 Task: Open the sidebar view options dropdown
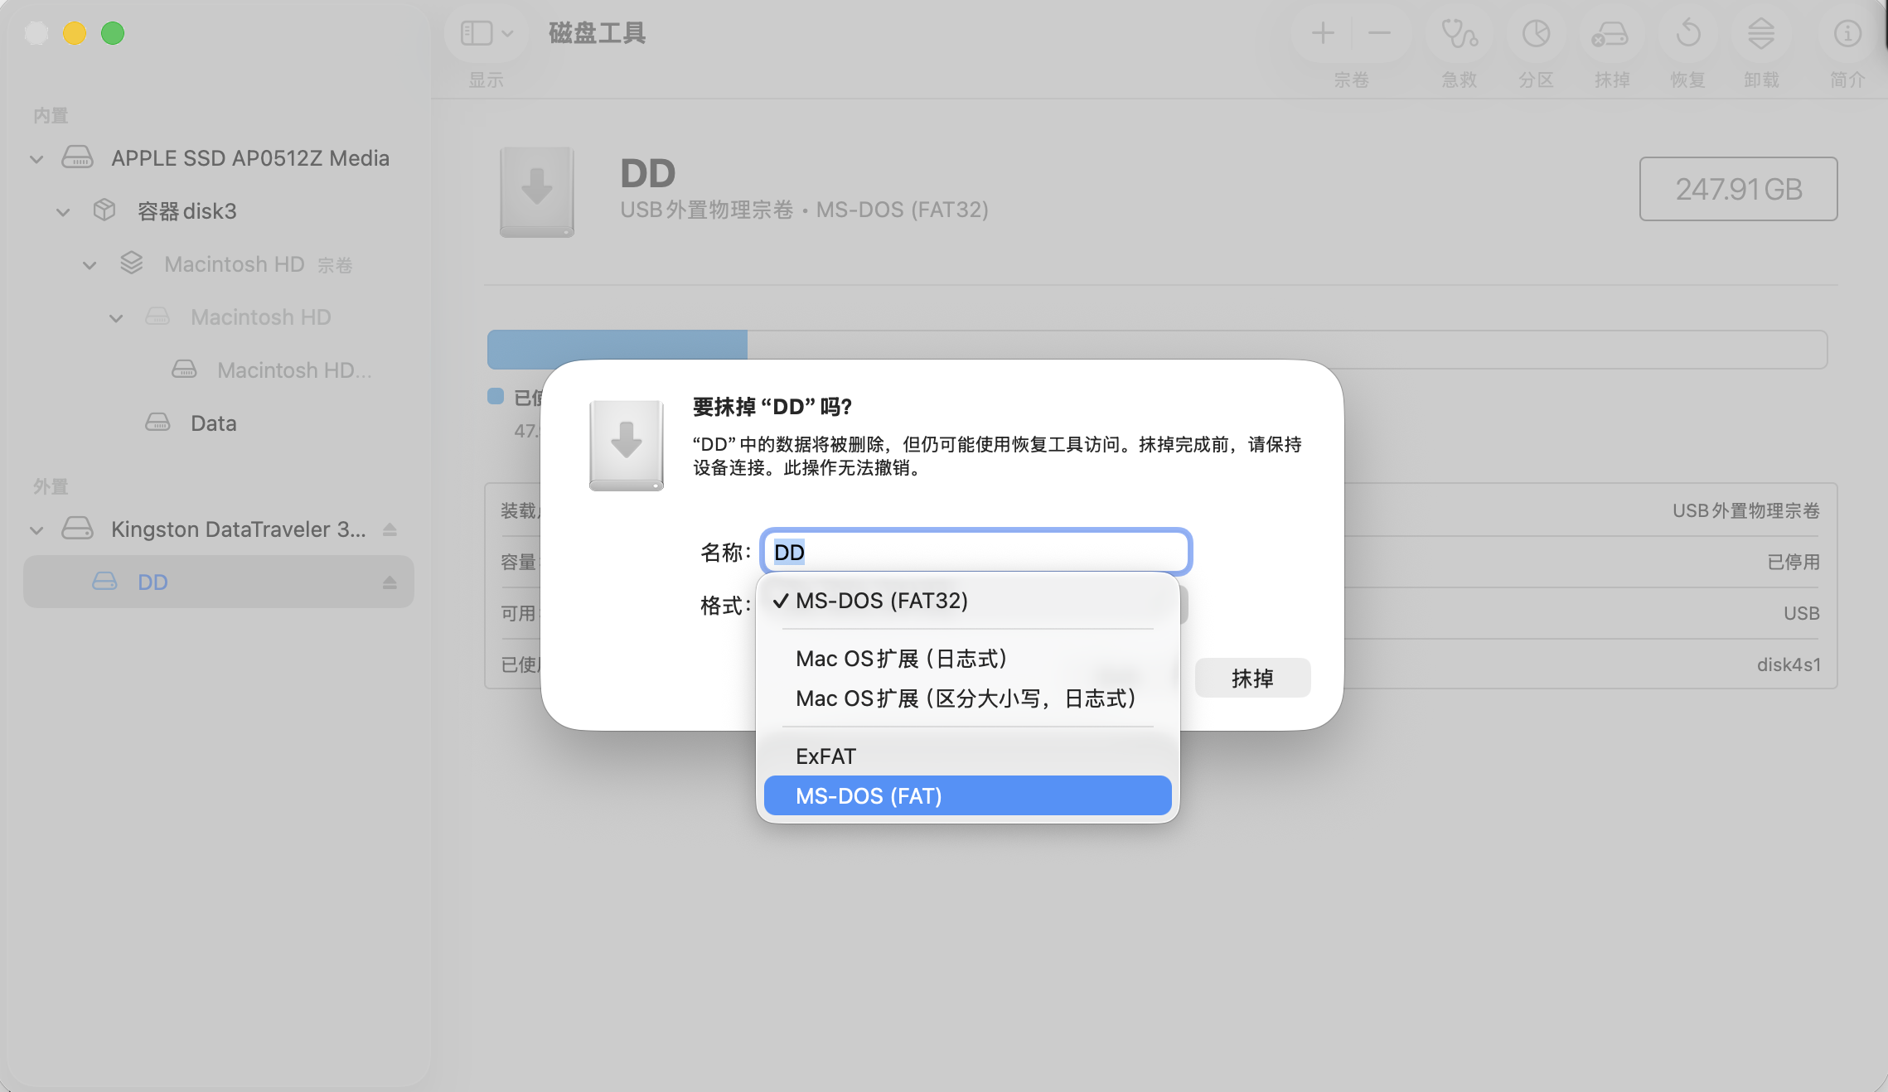[485, 33]
